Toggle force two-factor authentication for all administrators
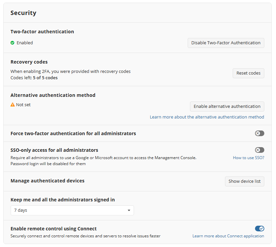This screenshot has width=276, height=247. pyautogui.click(x=259, y=133)
